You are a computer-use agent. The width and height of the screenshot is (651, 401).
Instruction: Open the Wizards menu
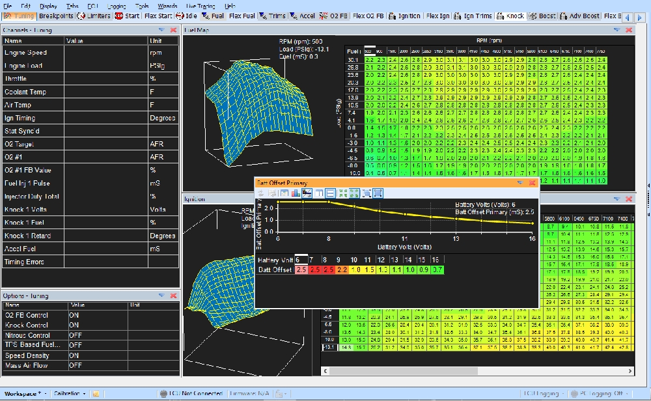[x=167, y=6]
